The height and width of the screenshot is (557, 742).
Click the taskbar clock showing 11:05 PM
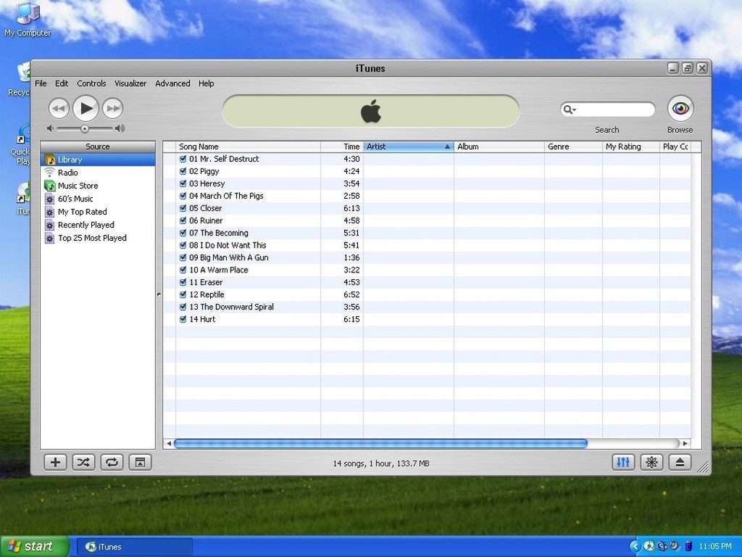(x=714, y=547)
